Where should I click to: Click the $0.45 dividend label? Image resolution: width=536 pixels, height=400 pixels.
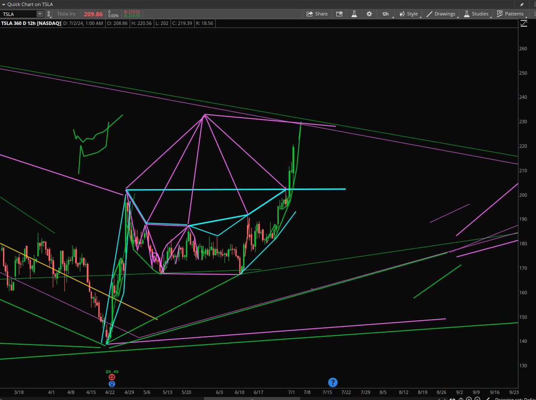click(x=112, y=372)
